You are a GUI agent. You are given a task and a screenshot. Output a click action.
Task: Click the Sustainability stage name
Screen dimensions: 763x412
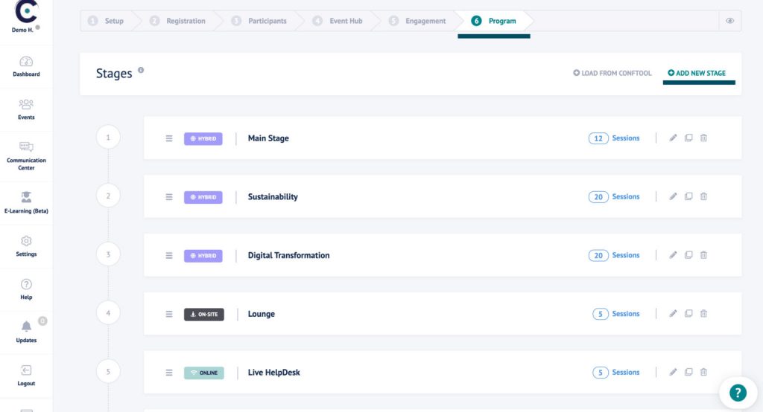point(273,197)
